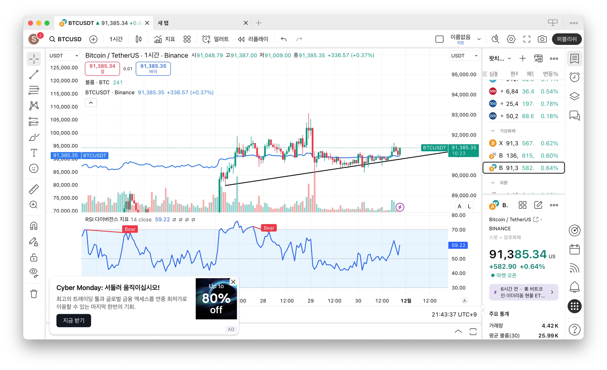Choose the text annotation tool

point(34,153)
